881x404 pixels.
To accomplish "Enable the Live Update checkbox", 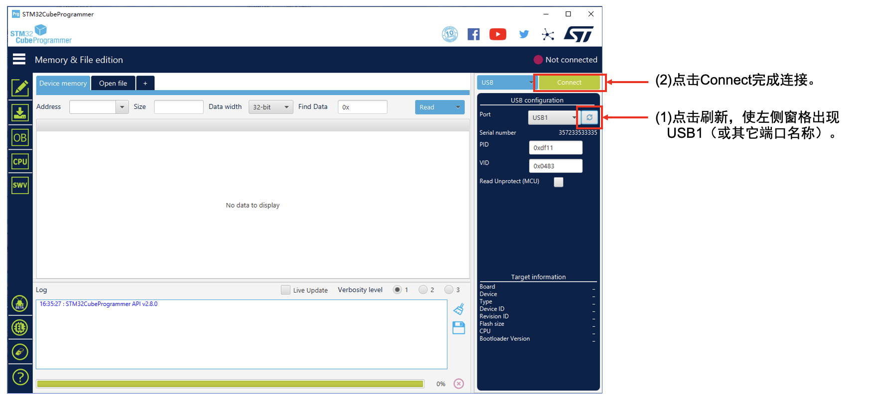I will click(286, 290).
